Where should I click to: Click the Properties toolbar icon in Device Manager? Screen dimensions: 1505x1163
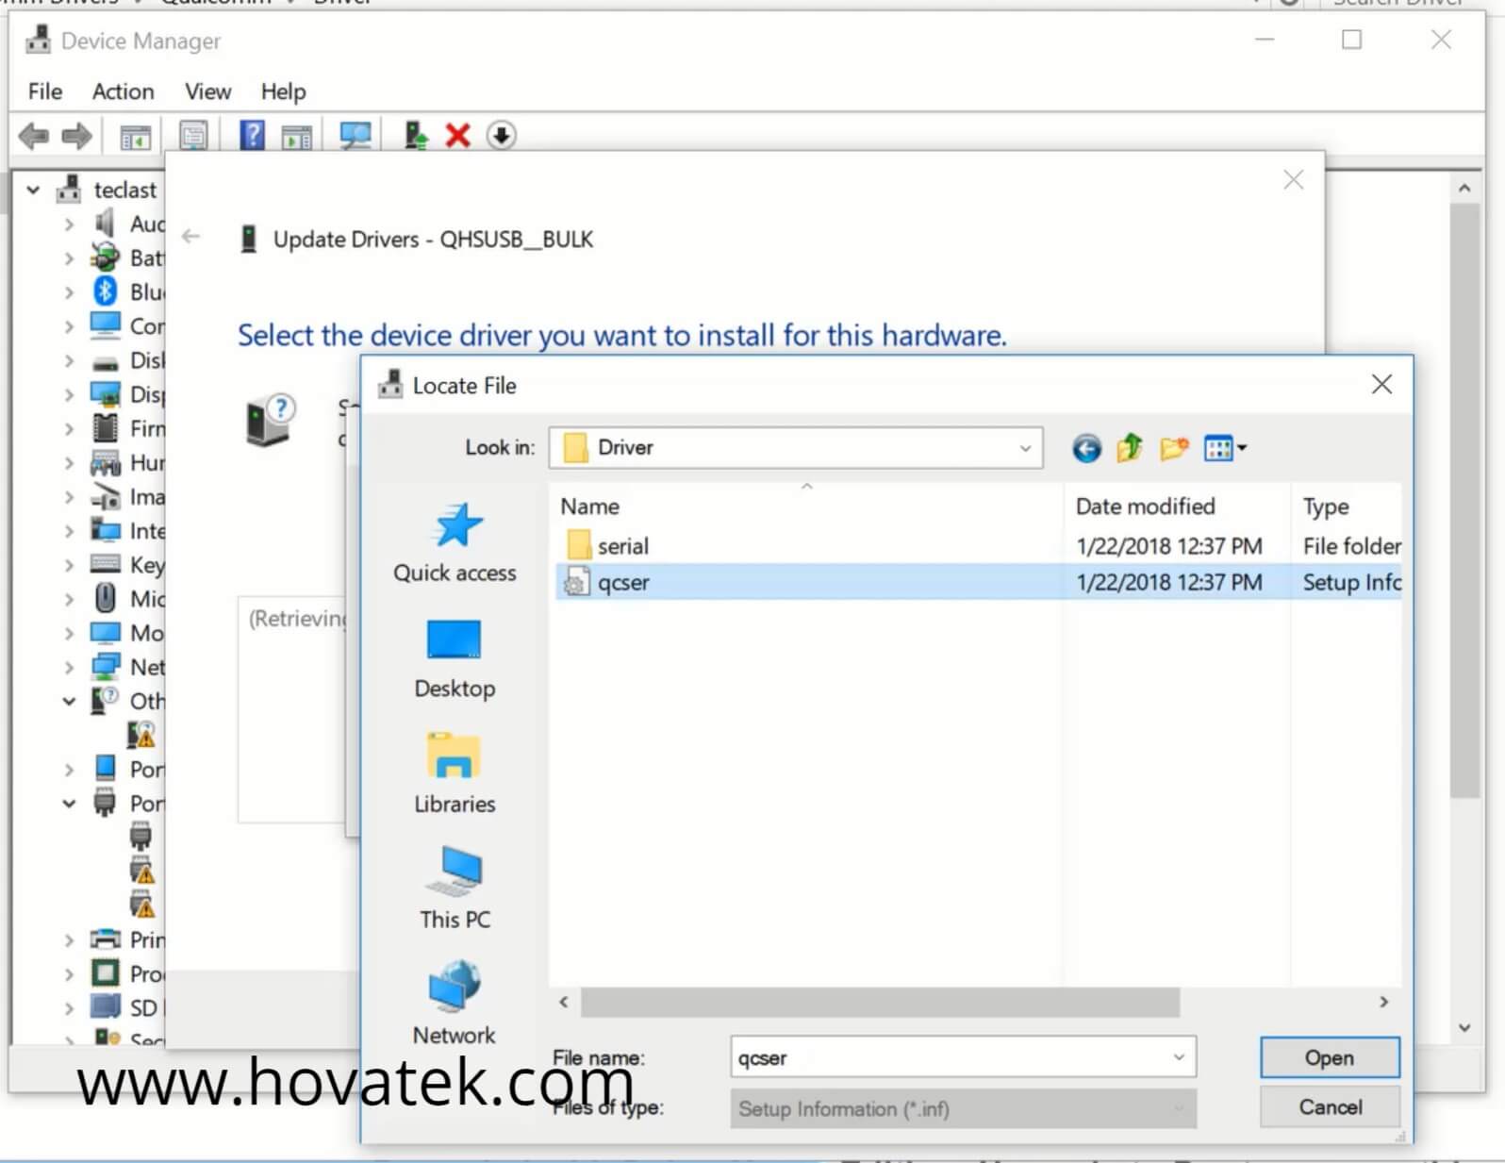tap(193, 136)
